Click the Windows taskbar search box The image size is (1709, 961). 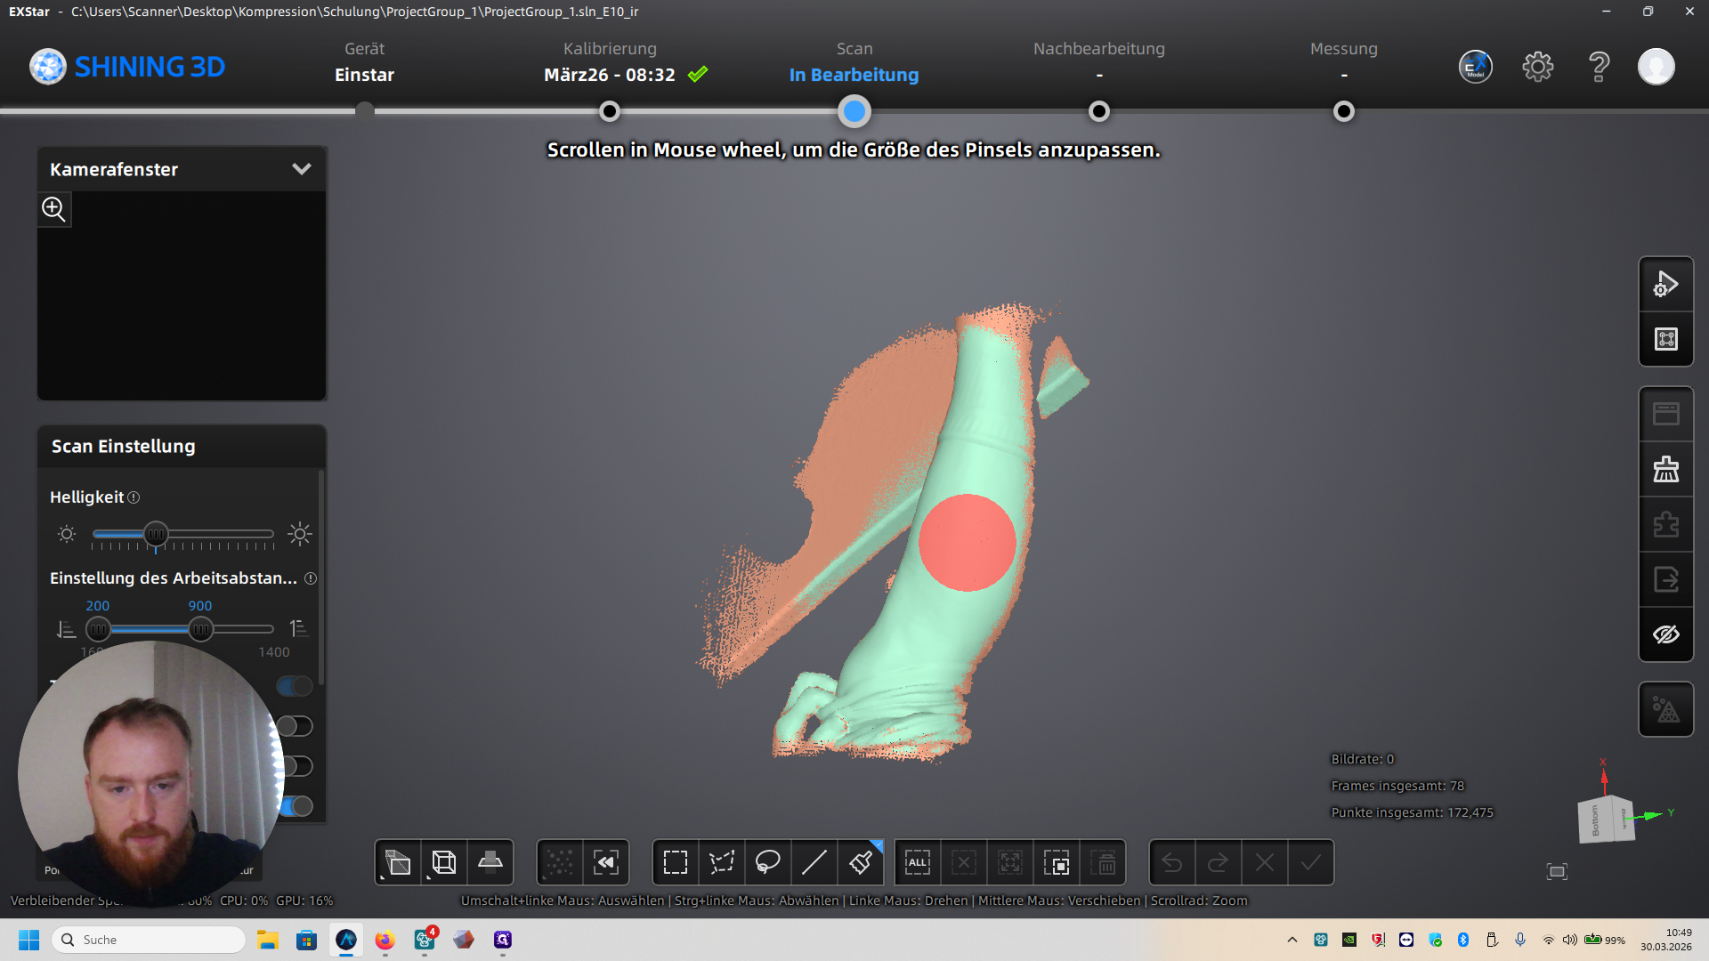150,940
